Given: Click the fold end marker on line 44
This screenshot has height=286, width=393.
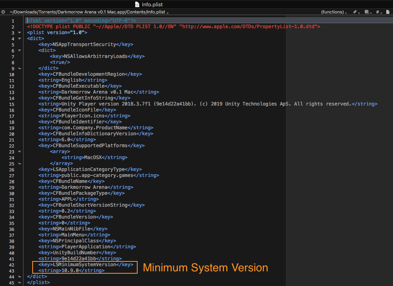Looking at the screenshot, I should tap(20, 276).
